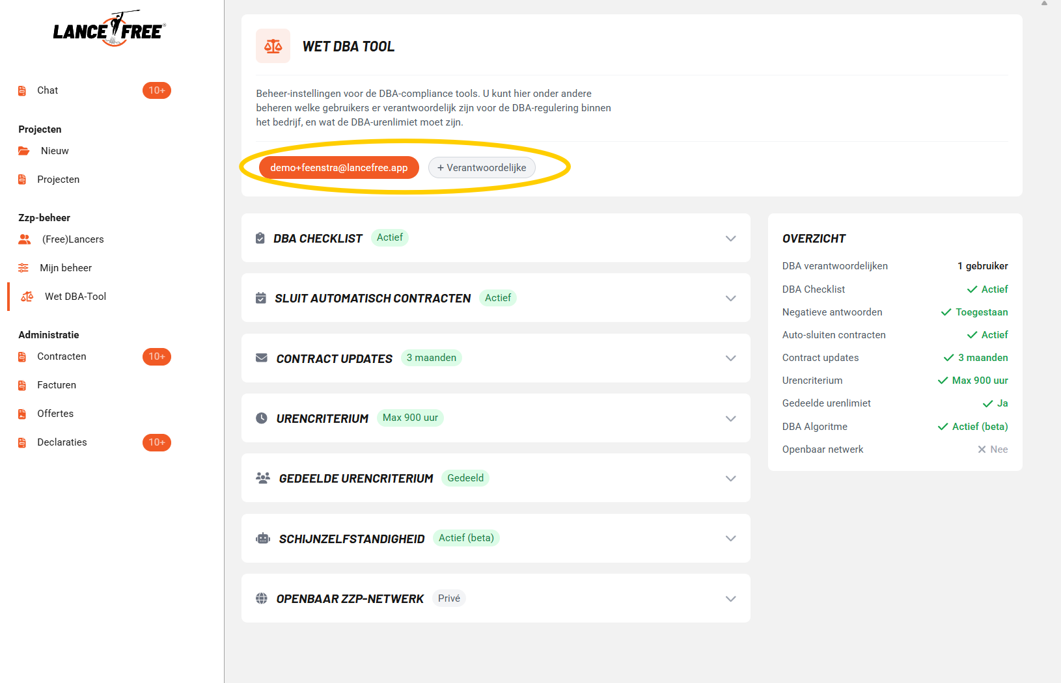Viewport: 1061px width, 683px height.
Task: Click the robot icon beside Schijnzelfstandigheid
Action: tap(263, 538)
